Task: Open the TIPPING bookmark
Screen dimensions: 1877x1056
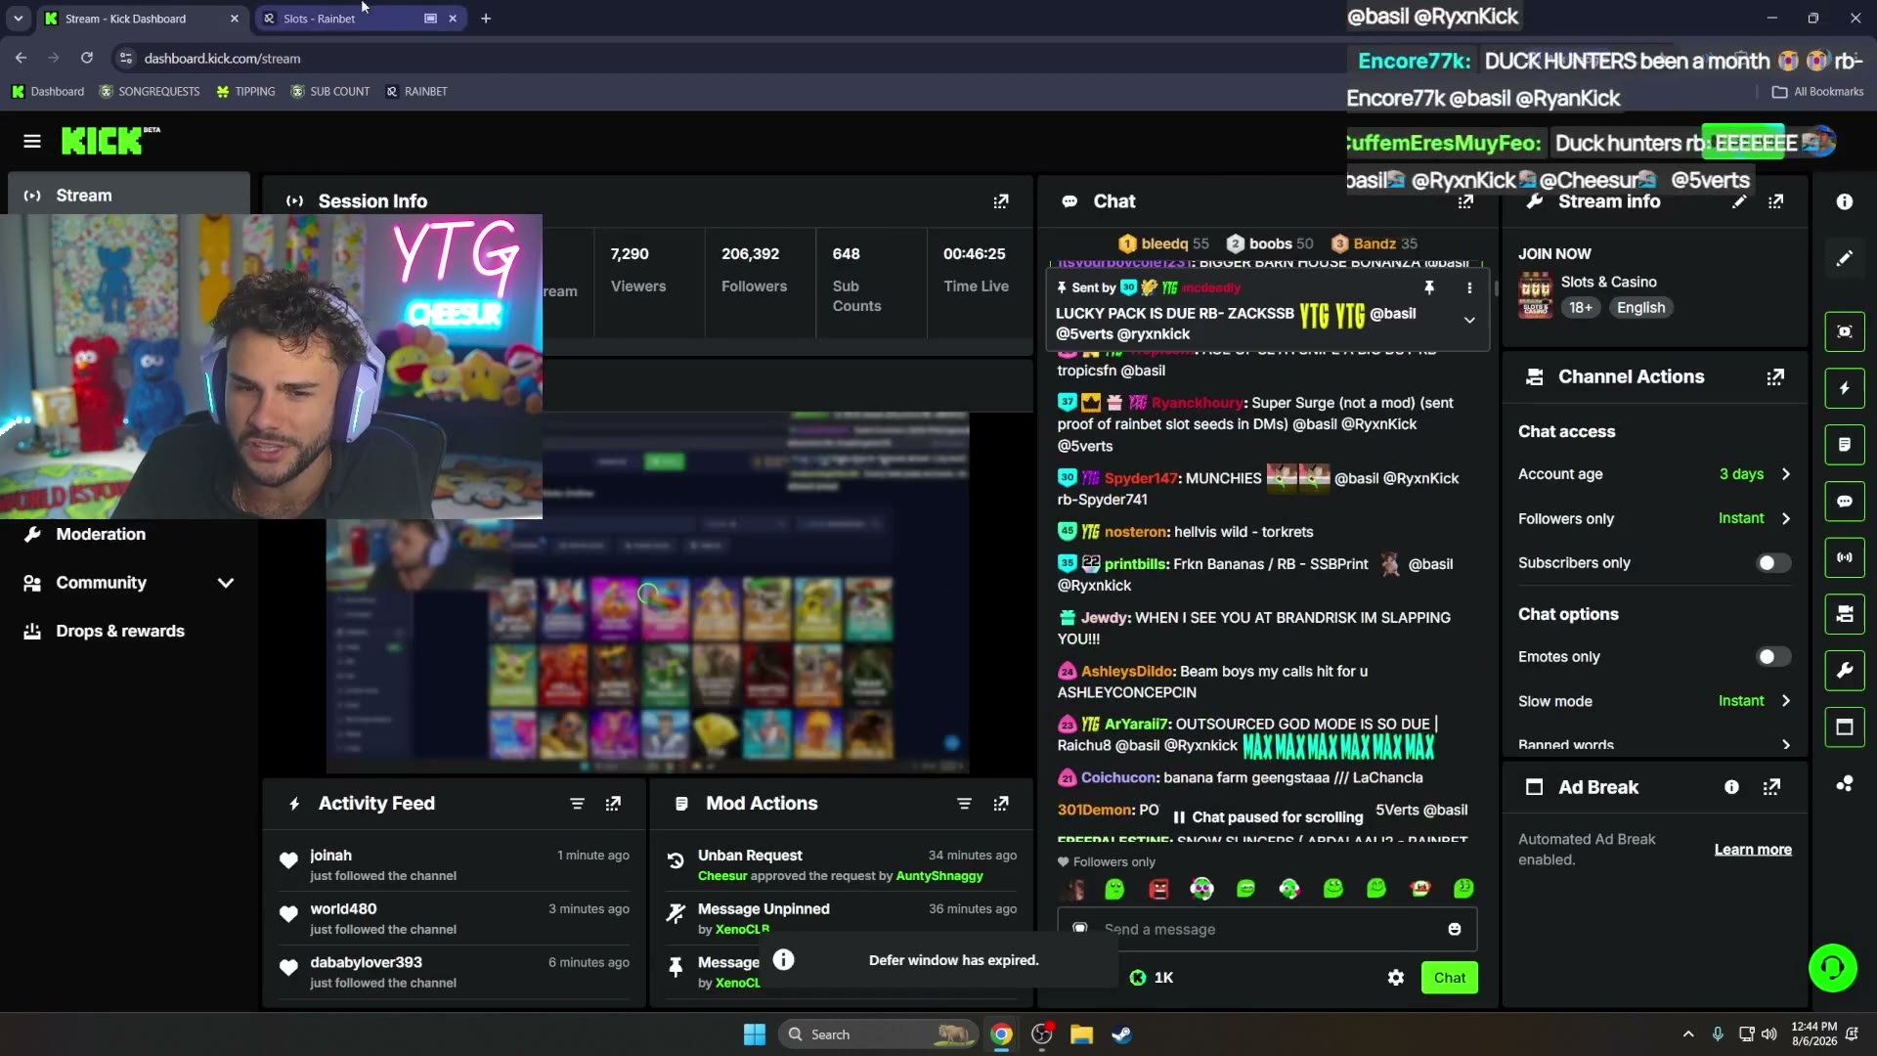Action: pos(245,91)
